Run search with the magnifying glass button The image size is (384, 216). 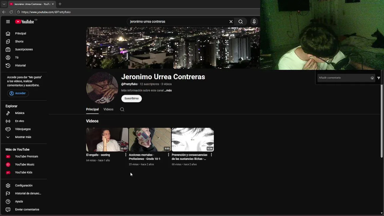241,22
